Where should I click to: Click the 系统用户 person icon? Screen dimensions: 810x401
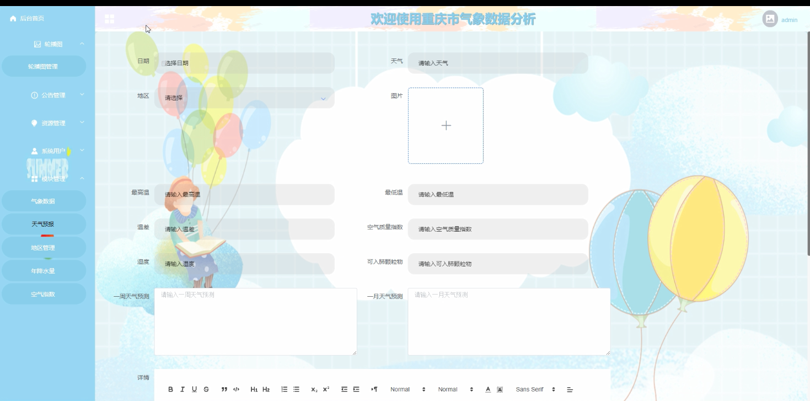click(35, 151)
